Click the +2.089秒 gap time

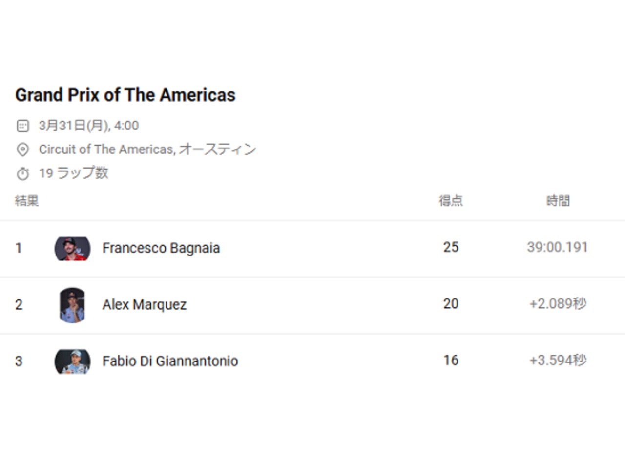pyautogui.click(x=558, y=304)
